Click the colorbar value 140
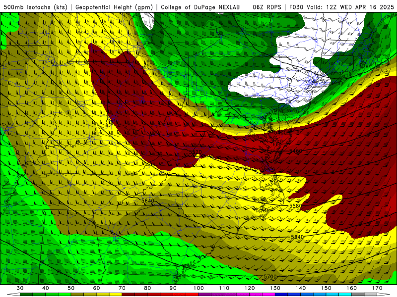 click(x=301, y=288)
